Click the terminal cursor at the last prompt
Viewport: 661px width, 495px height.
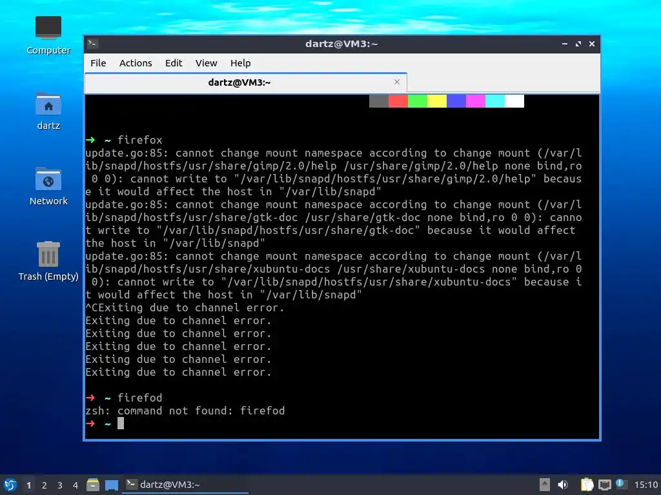121,423
